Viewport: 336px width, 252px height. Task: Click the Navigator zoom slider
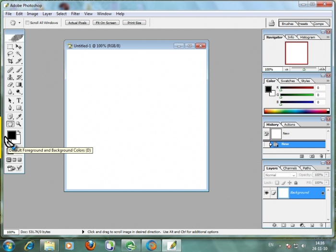click(304, 69)
